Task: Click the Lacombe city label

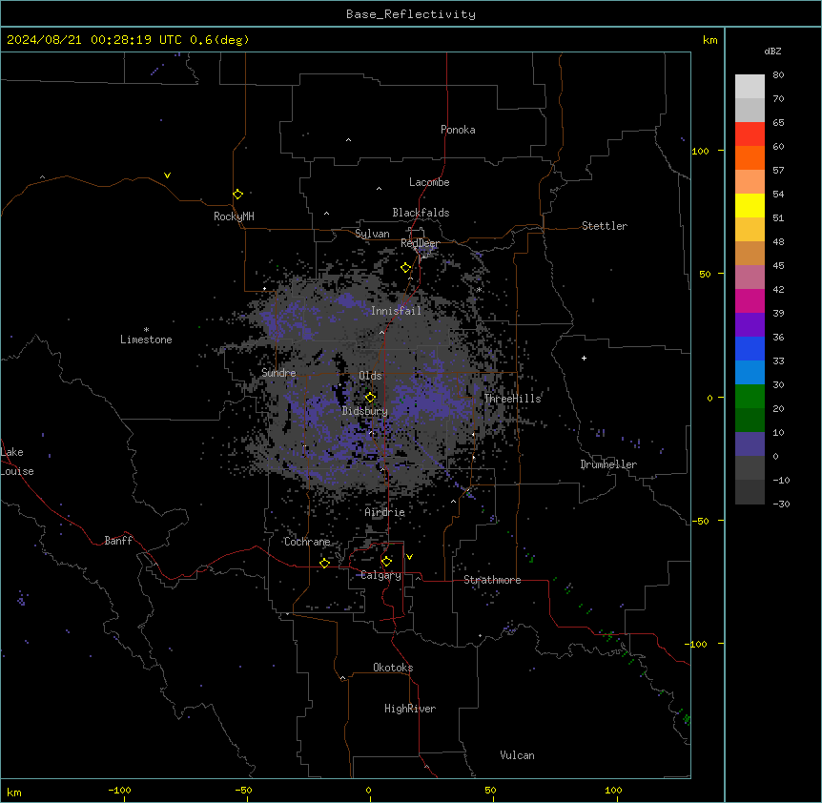Action: [x=429, y=182]
